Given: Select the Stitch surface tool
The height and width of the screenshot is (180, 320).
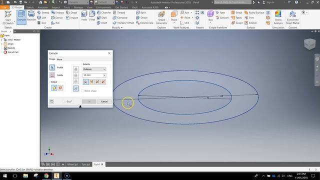Looking at the screenshot, I should click(x=236, y=12).
